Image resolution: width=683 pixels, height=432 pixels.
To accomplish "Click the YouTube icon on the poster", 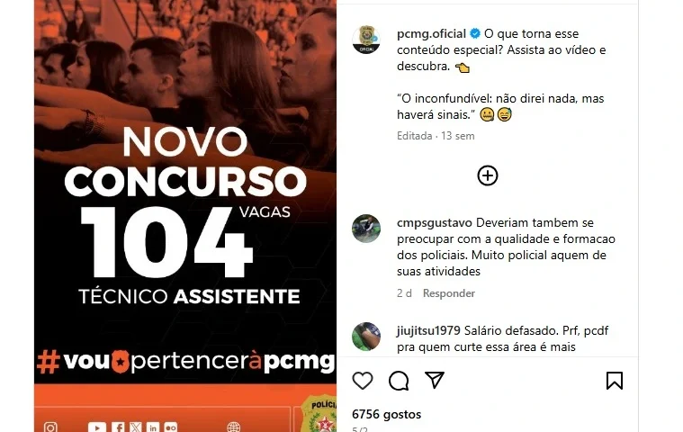I will click(96, 427).
